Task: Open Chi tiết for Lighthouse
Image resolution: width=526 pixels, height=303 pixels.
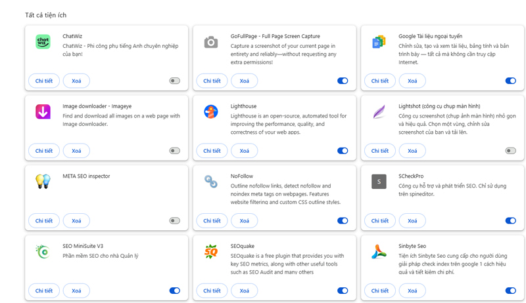Action: pos(212,151)
